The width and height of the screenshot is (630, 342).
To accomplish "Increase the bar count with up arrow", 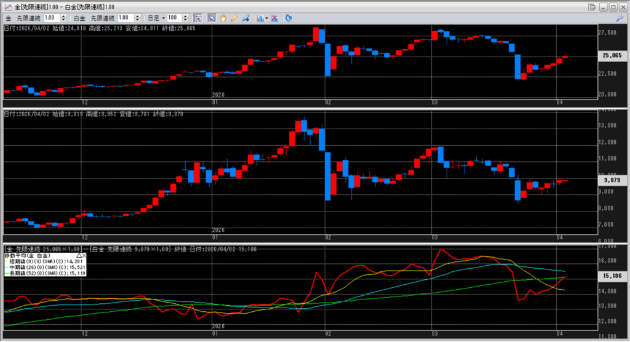I will tap(185, 16).
